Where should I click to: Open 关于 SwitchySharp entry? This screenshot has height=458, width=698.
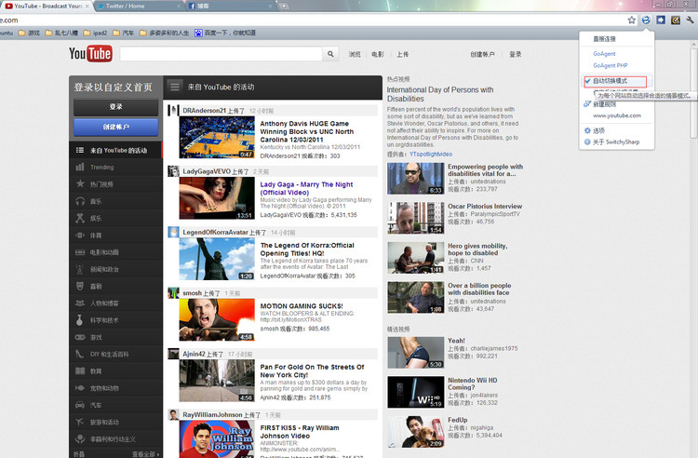point(616,142)
